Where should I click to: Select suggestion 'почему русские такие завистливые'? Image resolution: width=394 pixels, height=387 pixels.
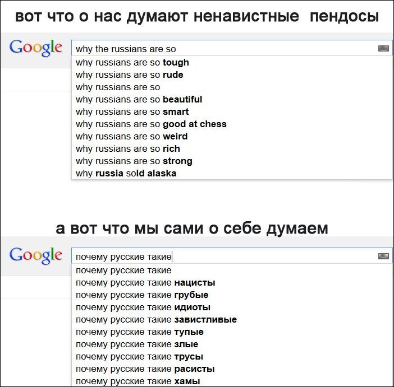[x=156, y=319]
